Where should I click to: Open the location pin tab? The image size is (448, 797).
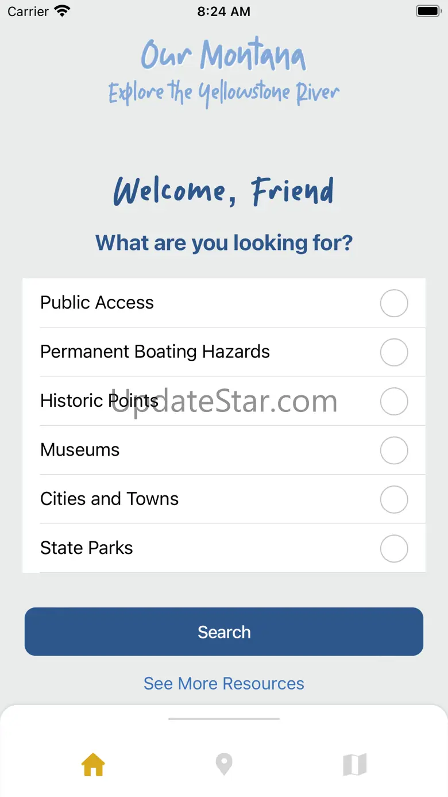[x=223, y=765]
